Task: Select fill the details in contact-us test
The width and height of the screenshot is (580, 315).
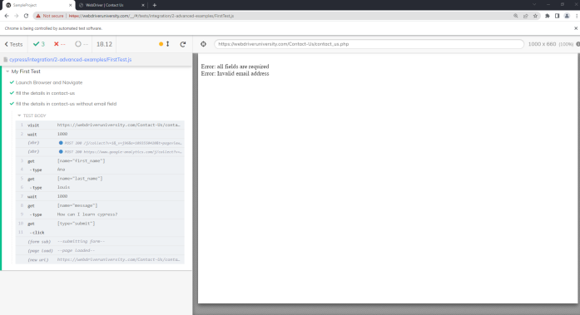Action: (45, 93)
